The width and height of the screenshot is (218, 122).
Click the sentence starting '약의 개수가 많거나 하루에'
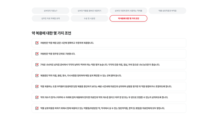tap(104, 97)
